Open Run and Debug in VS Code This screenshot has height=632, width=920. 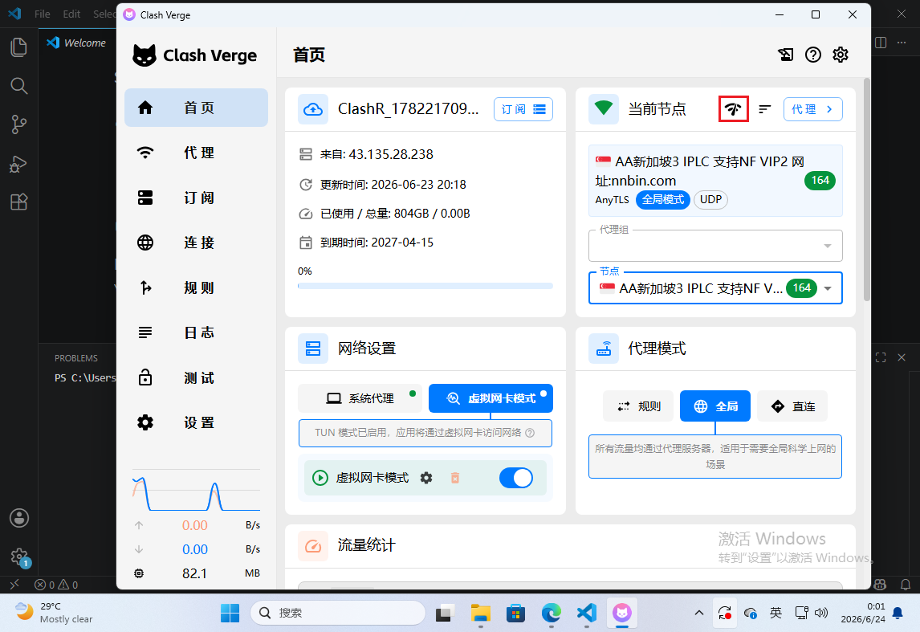coord(18,164)
